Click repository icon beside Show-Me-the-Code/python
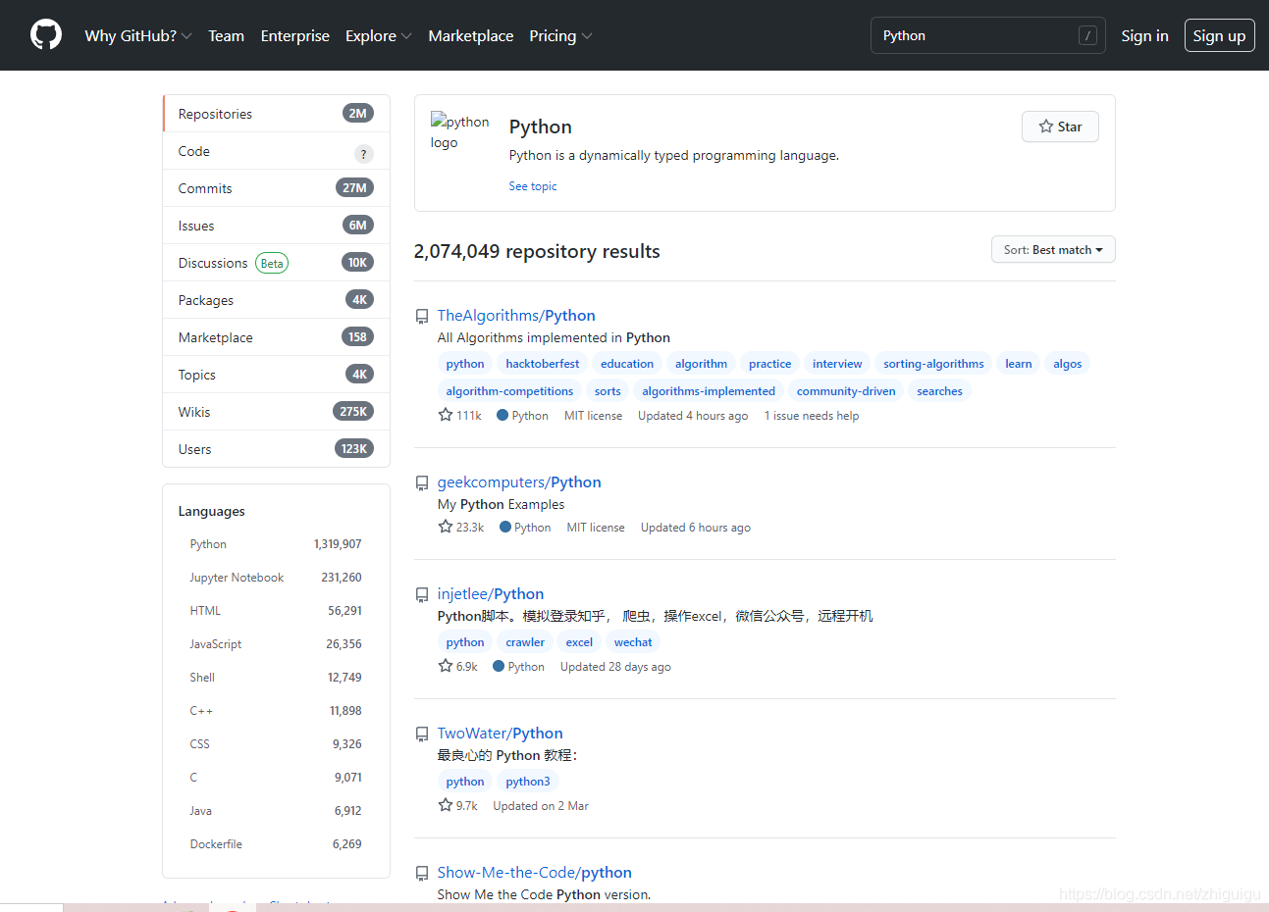This screenshot has width=1269, height=912. [422, 873]
